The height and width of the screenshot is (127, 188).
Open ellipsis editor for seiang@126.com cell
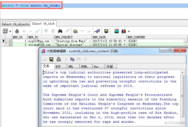pyautogui.click(x=52, y=45)
